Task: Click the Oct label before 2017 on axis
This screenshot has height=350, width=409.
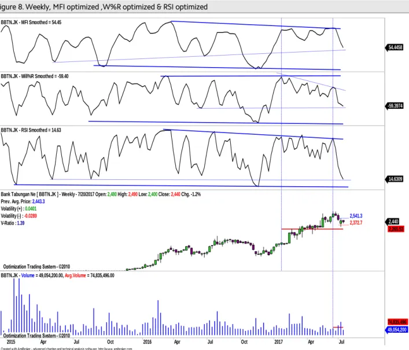Action: pyautogui.click(x=244, y=342)
